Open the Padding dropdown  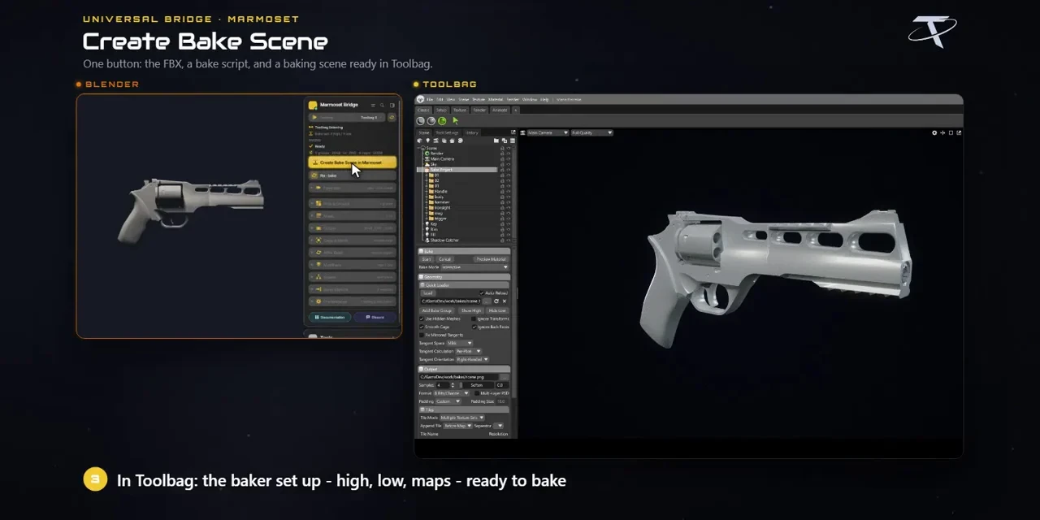click(448, 401)
